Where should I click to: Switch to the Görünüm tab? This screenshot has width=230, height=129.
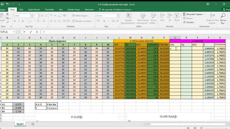[x=89, y=10]
